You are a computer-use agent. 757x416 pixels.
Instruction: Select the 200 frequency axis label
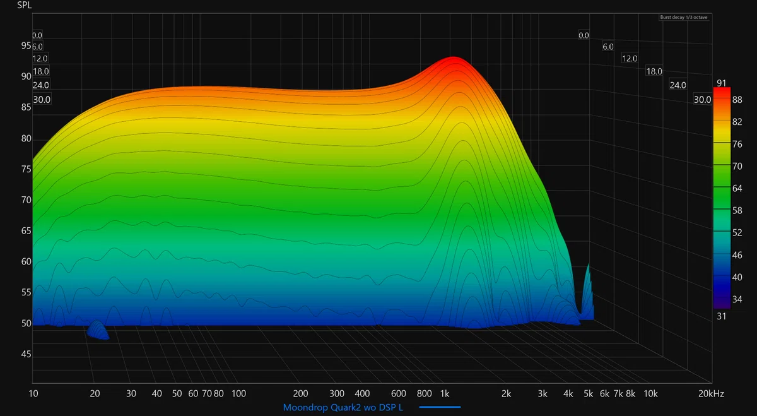(x=300, y=394)
